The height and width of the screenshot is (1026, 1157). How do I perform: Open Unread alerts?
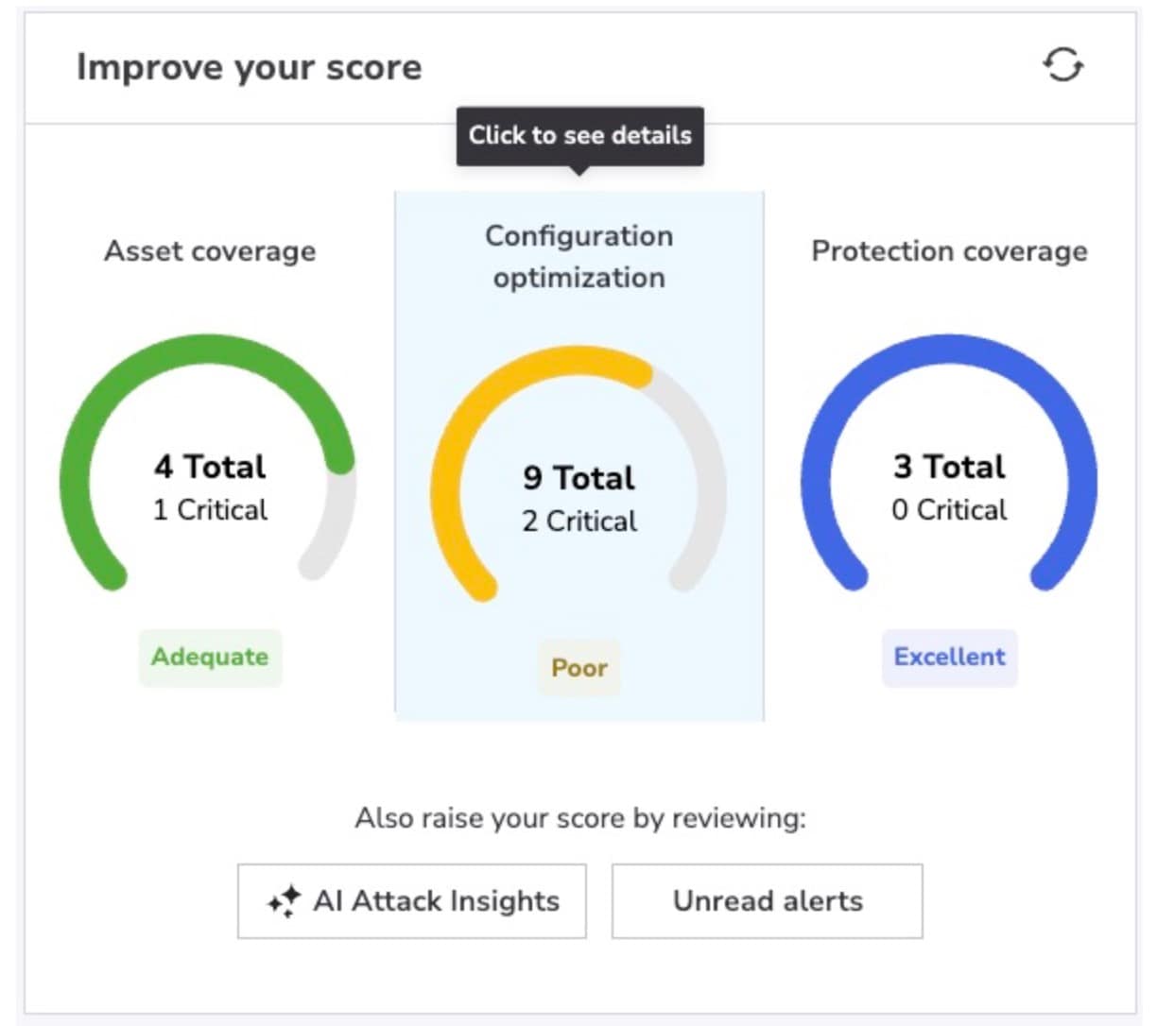768,900
